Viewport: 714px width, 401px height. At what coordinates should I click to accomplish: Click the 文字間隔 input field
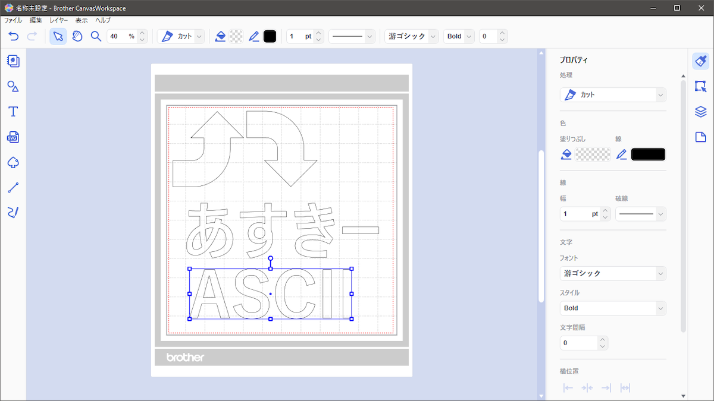[578, 343]
